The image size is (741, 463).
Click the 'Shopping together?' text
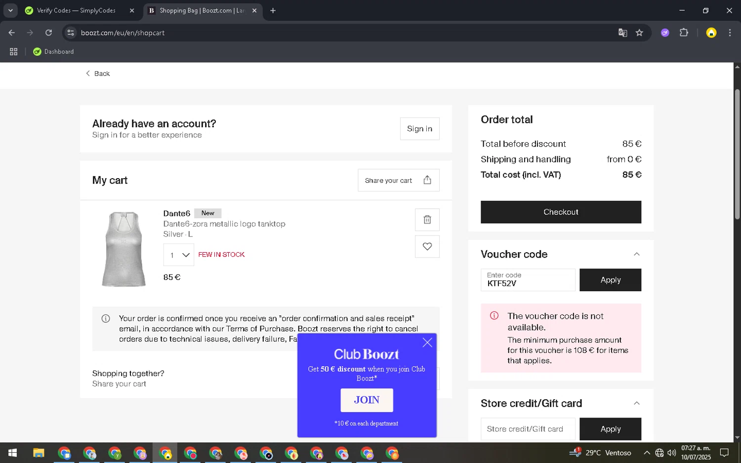click(x=128, y=373)
